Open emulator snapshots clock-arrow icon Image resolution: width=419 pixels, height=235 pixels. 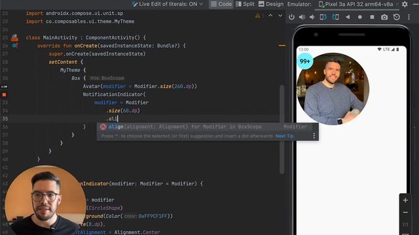tap(397, 17)
